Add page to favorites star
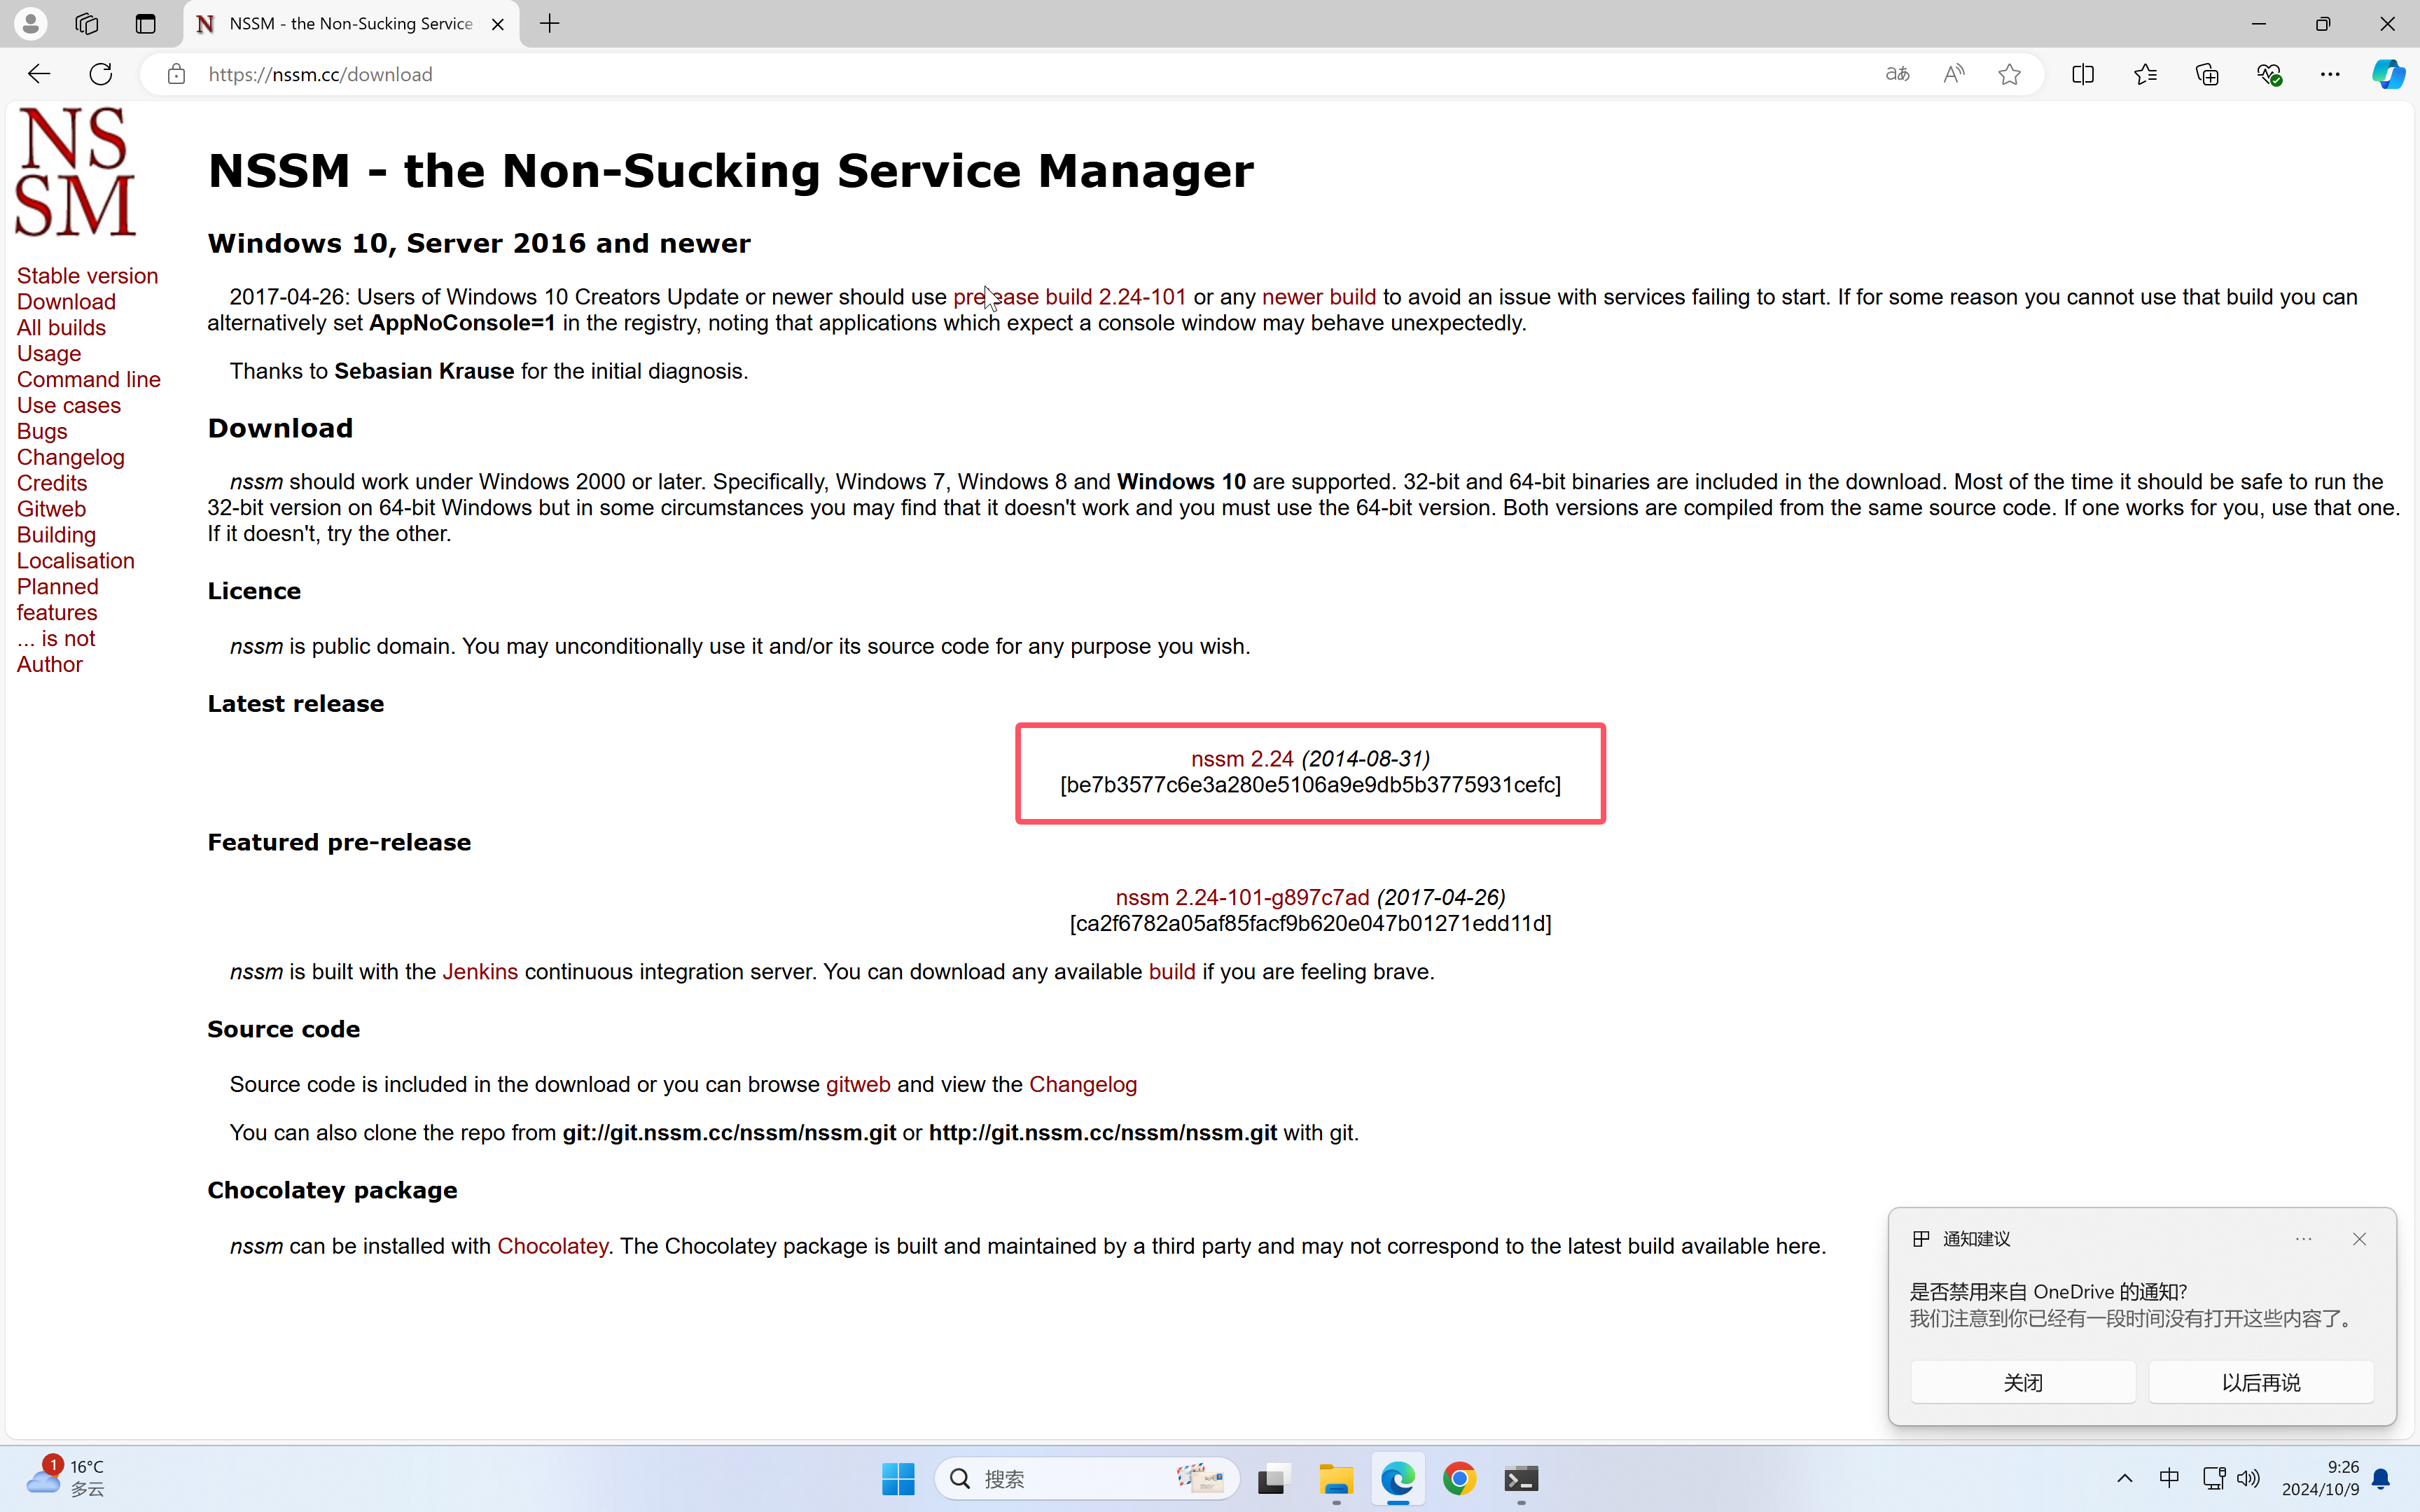This screenshot has height=1512, width=2420. coord(2009,74)
